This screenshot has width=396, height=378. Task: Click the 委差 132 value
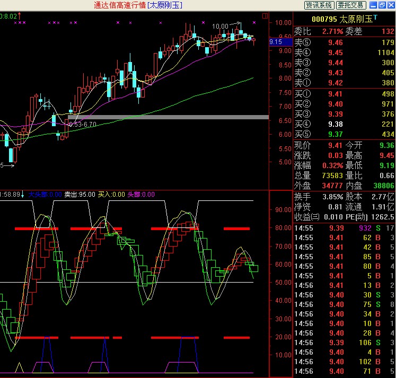(388, 32)
